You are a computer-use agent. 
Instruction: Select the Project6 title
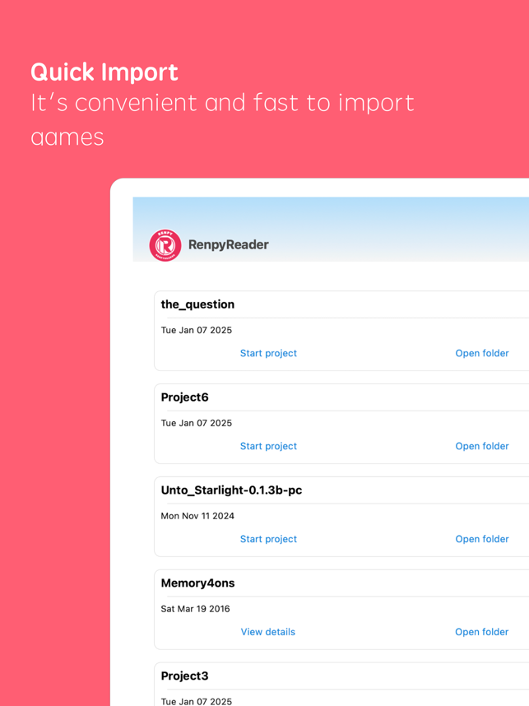click(x=184, y=397)
